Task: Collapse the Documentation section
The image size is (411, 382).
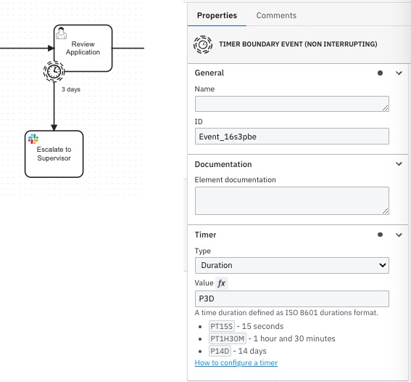Action: [399, 164]
